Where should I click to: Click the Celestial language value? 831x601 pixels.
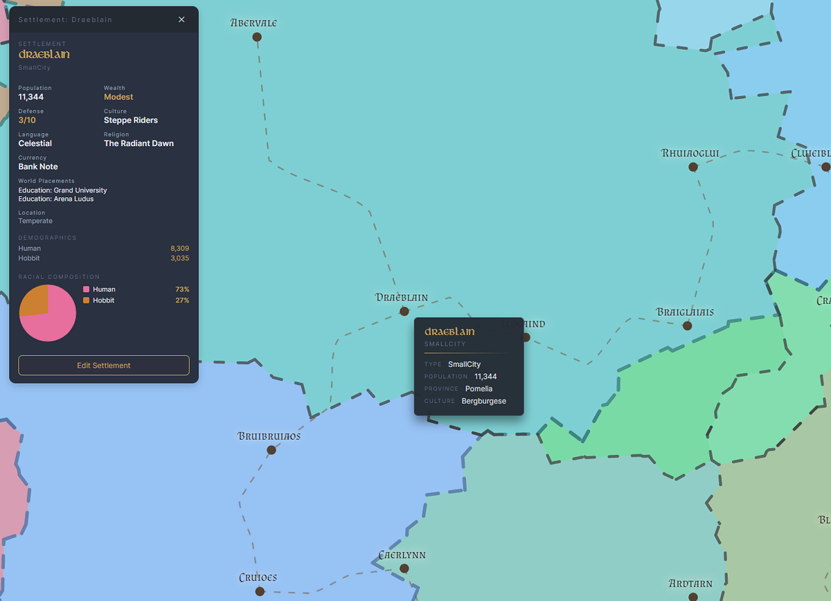tap(35, 143)
